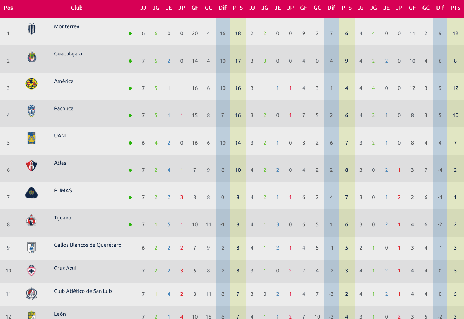
Task: Open the Pachuca club name
Action: click(64, 108)
